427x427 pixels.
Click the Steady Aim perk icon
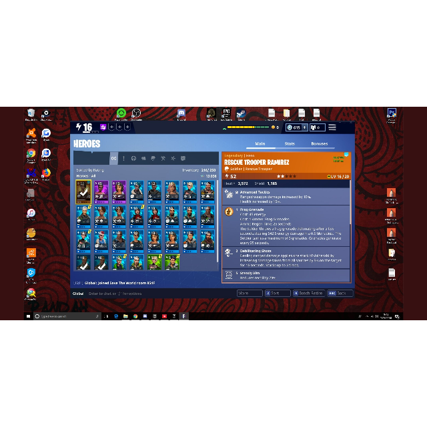[x=229, y=275]
